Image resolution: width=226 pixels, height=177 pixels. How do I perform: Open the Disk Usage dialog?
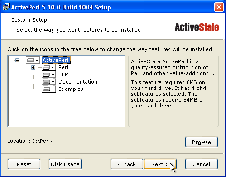coord(65,164)
